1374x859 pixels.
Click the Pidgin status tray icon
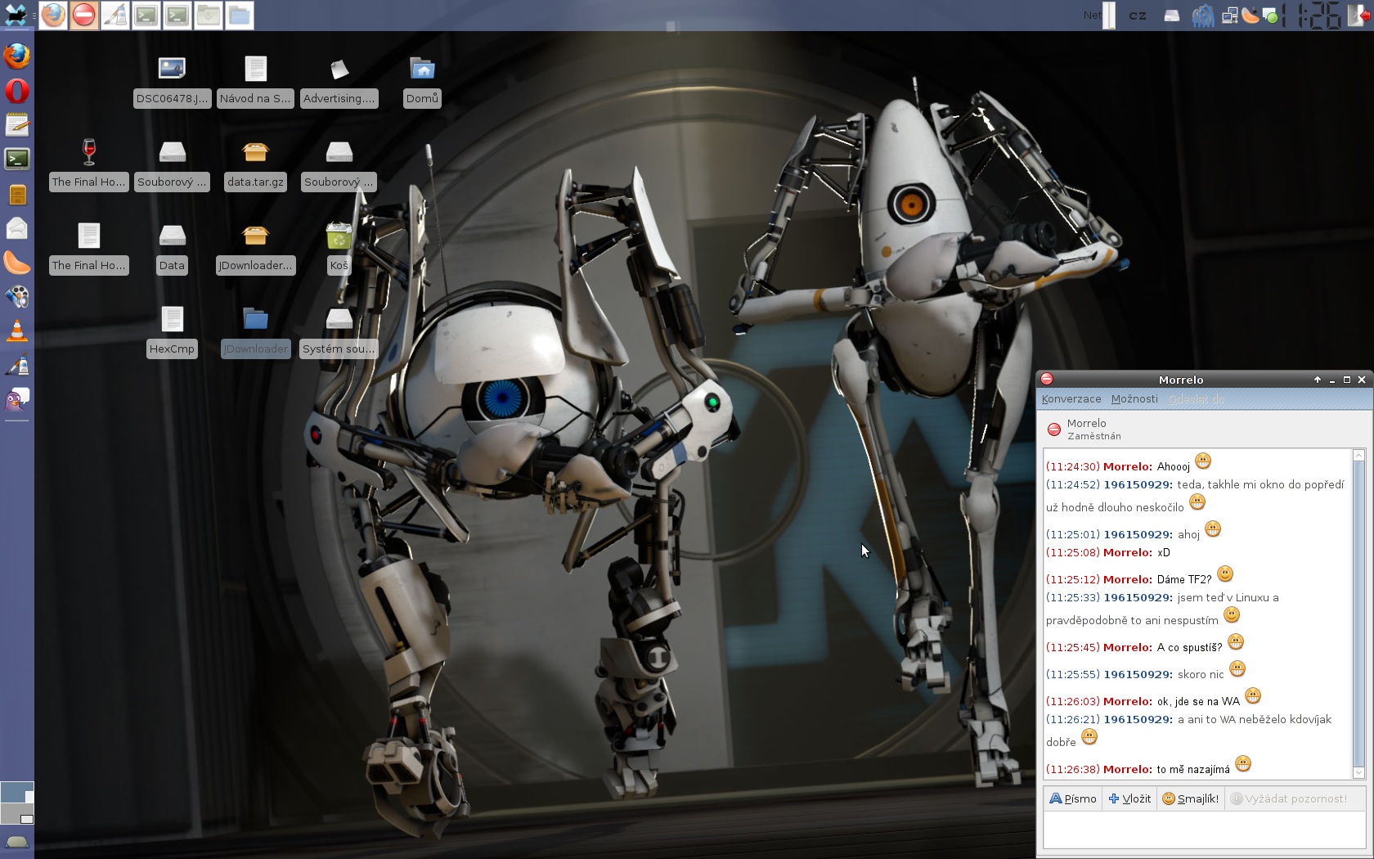click(1270, 16)
